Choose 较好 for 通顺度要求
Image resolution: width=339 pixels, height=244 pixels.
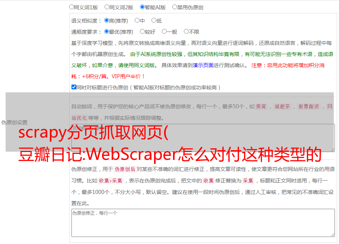pos(142,32)
